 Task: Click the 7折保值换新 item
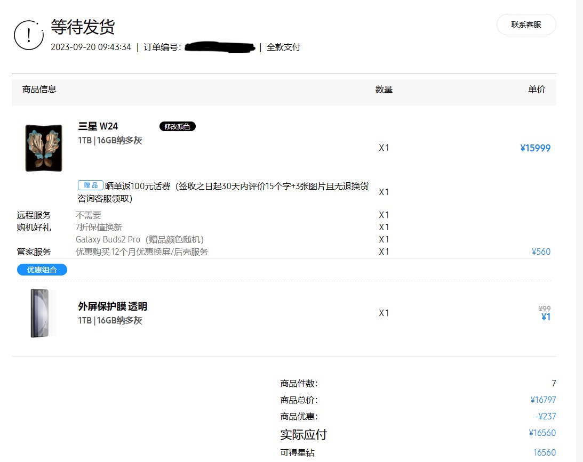[99, 228]
